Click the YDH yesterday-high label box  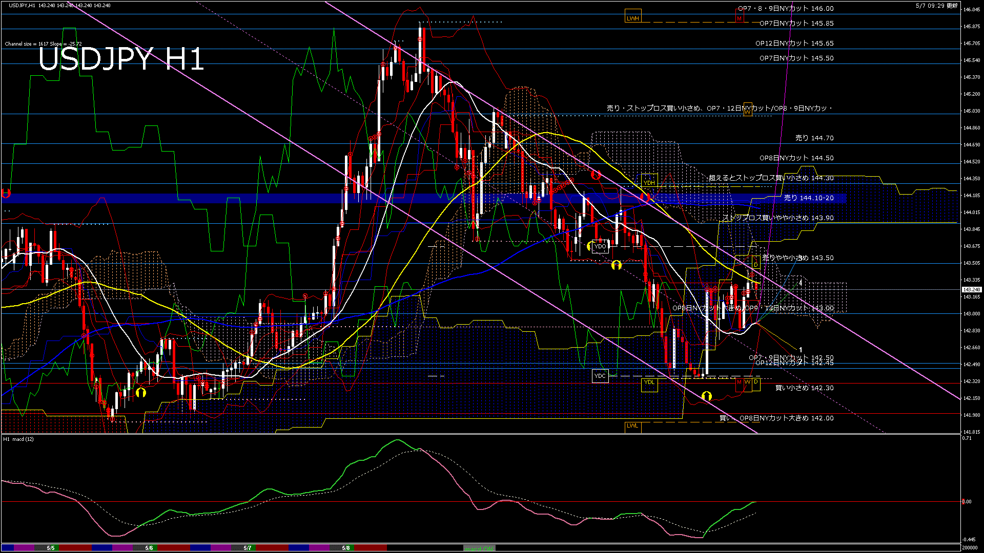click(x=649, y=183)
